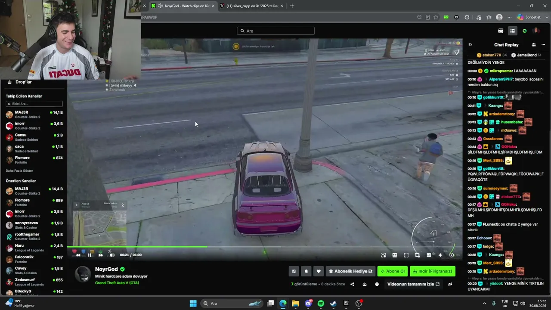Viewport: 551px width, 310px height.
Task: Open the pop-out button beside bell
Action: [294, 271]
